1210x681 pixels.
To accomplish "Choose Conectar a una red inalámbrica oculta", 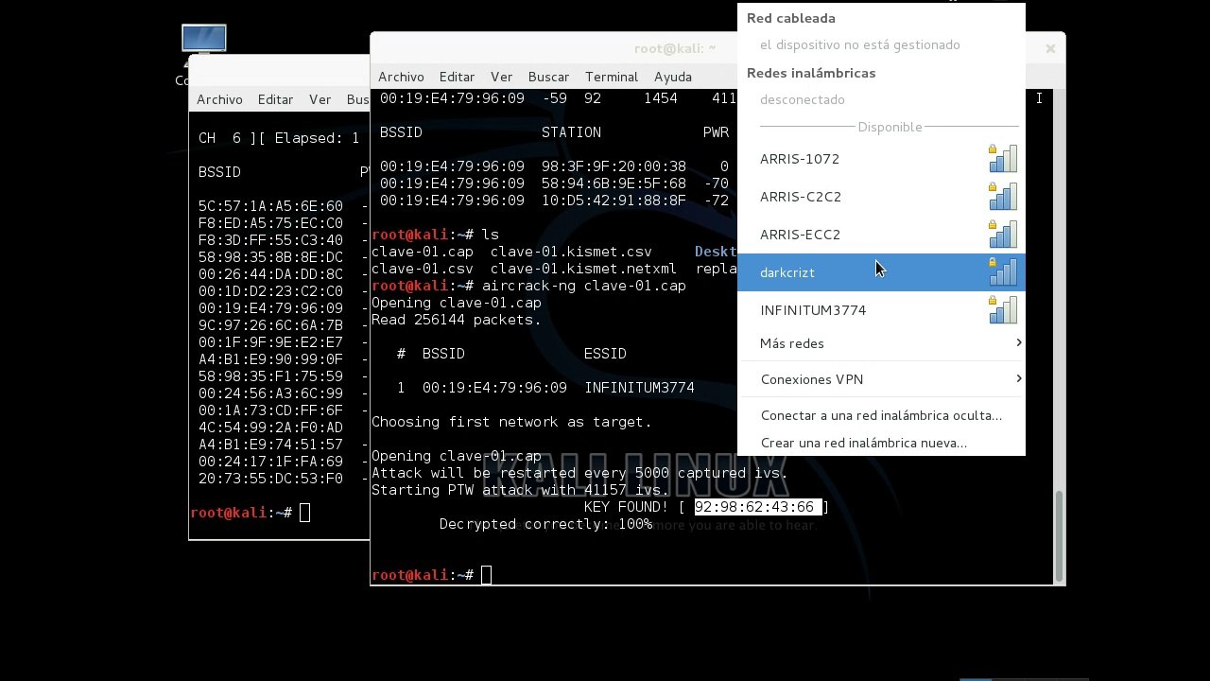I will click(881, 415).
